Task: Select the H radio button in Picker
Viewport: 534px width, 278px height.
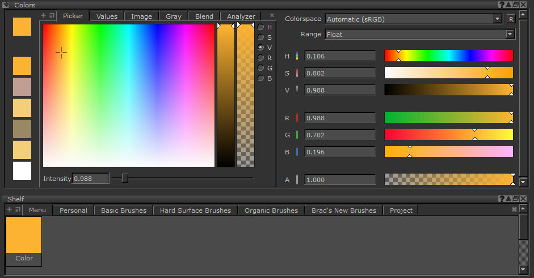Action: 261,27
